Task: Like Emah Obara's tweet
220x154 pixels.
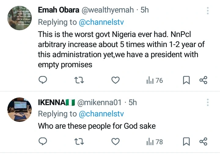Action: [x=115, y=80]
